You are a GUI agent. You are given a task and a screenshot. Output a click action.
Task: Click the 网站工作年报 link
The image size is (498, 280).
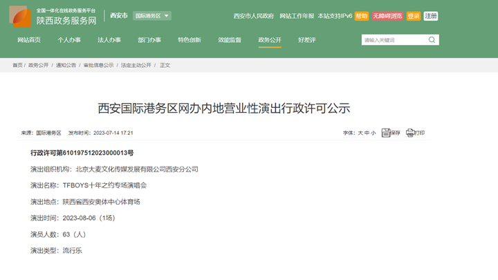click(x=297, y=16)
